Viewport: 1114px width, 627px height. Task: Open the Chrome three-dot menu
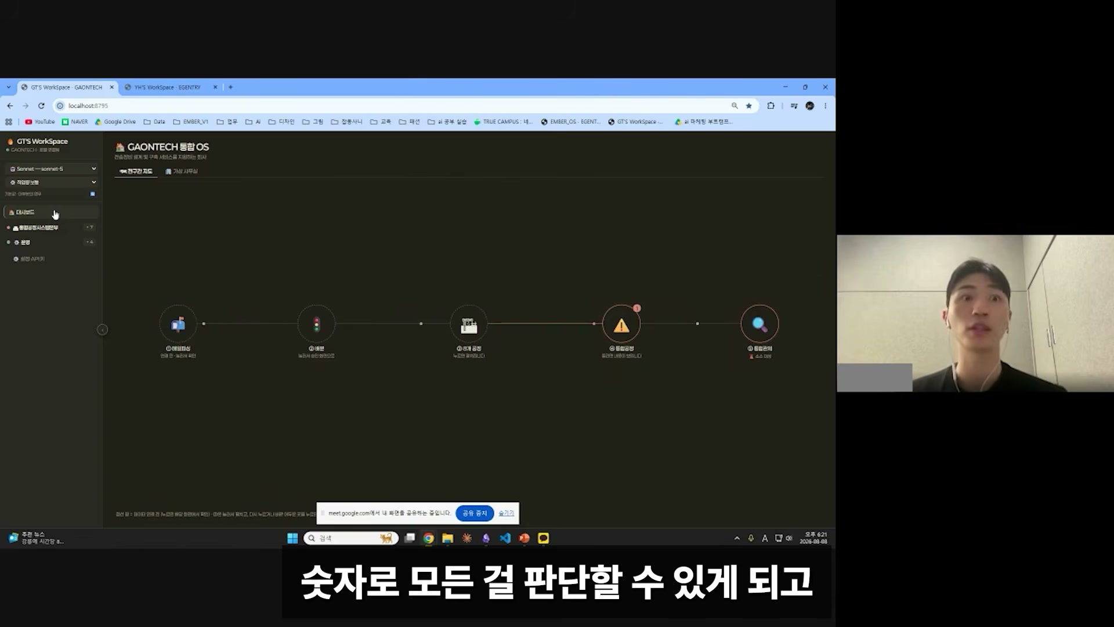pos(825,106)
